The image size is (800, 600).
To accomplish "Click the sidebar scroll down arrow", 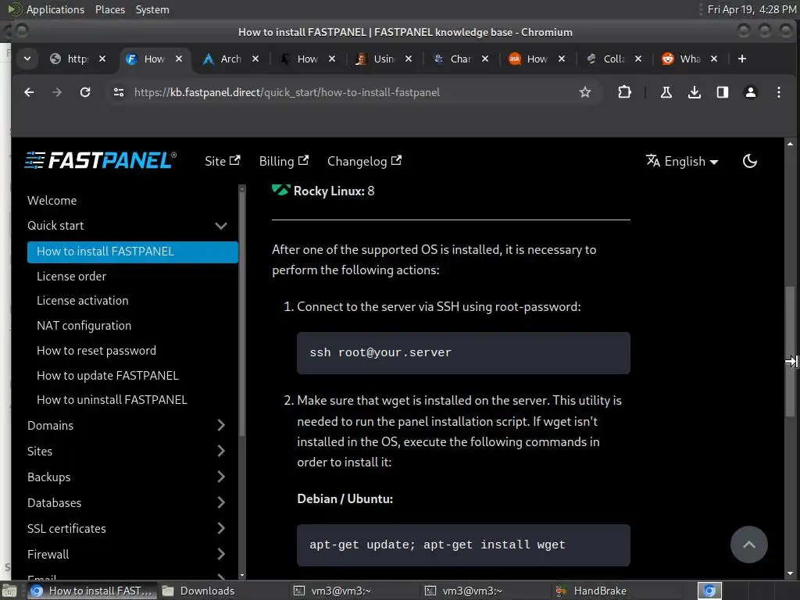I will click(242, 576).
